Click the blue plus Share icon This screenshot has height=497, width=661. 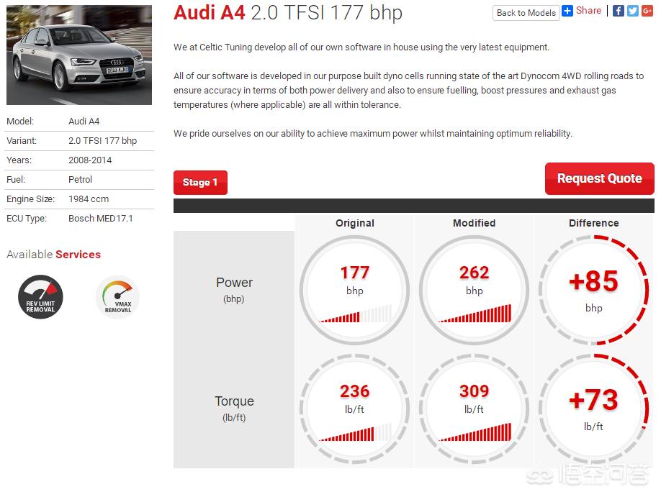(x=567, y=11)
